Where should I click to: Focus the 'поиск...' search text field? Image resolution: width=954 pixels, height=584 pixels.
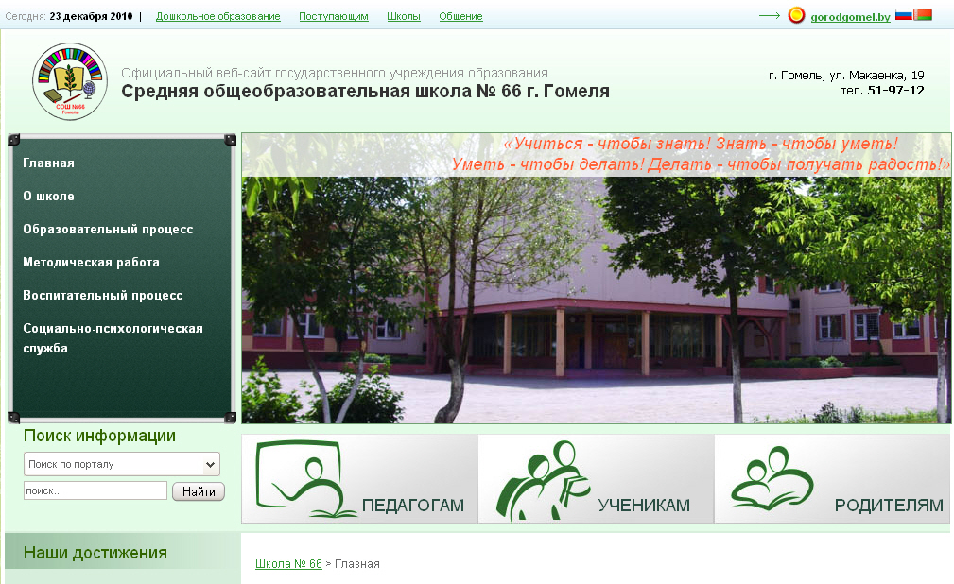point(95,491)
